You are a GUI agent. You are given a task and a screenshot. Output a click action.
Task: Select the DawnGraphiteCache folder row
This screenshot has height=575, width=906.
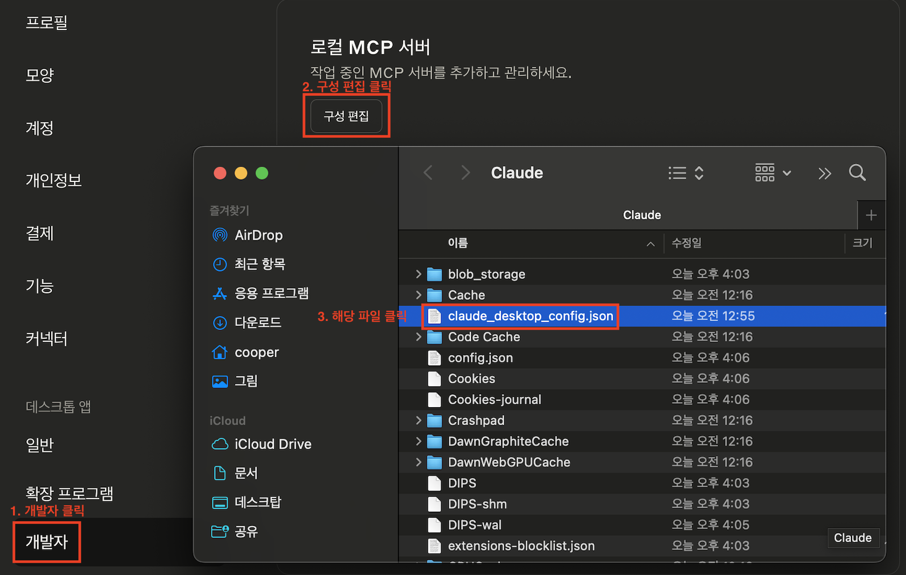click(x=642, y=441)
